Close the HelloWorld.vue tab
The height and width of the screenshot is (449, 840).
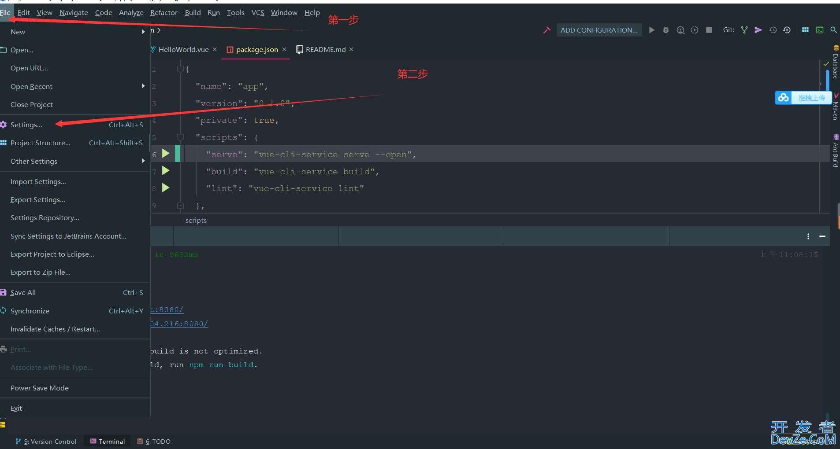tap(215, 49)
